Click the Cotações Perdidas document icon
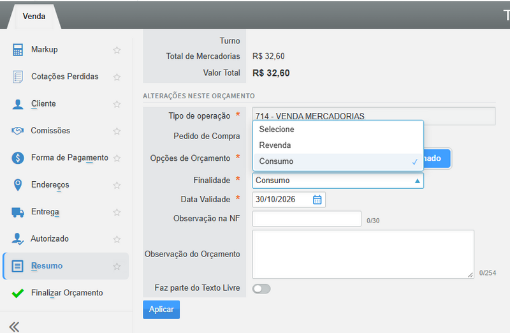The height and width of the screenshot is (333, 510). [x=18, y=77]
